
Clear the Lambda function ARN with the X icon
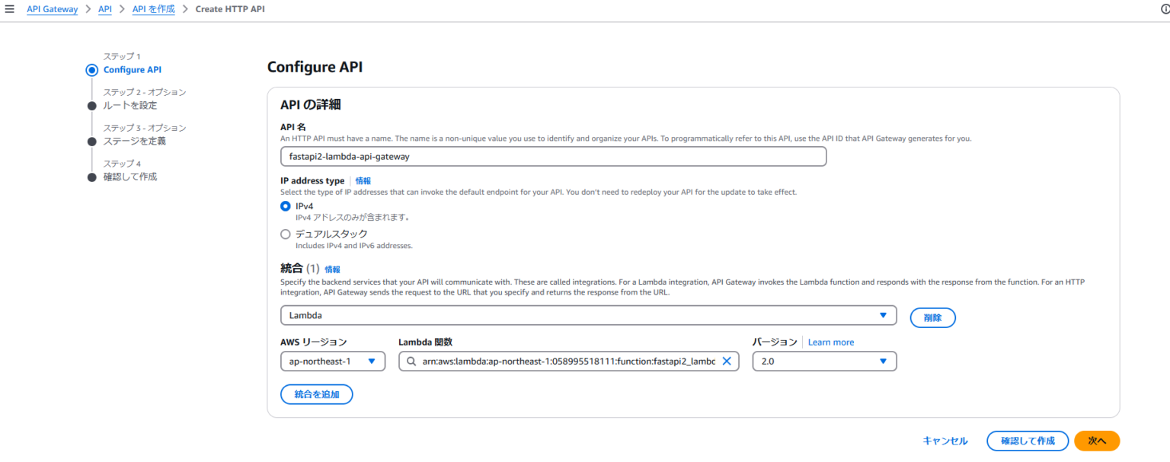(727, 361)
